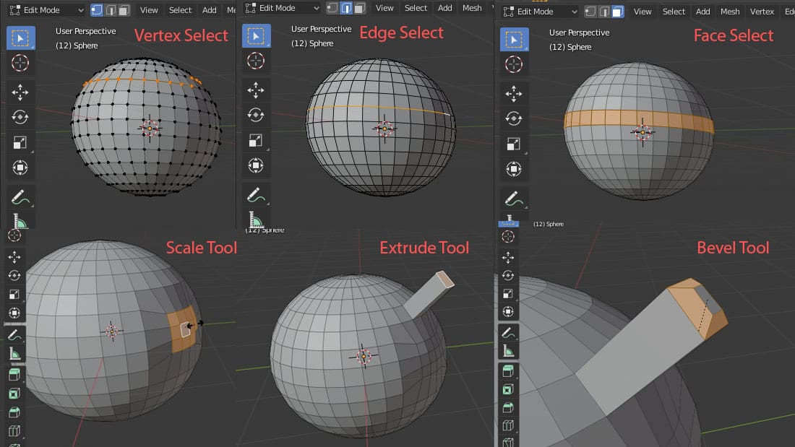This screenshot has width=795, height=447.
Task: Select the Move tool in Vertex Select panel
Action: [x=20, y=92]
